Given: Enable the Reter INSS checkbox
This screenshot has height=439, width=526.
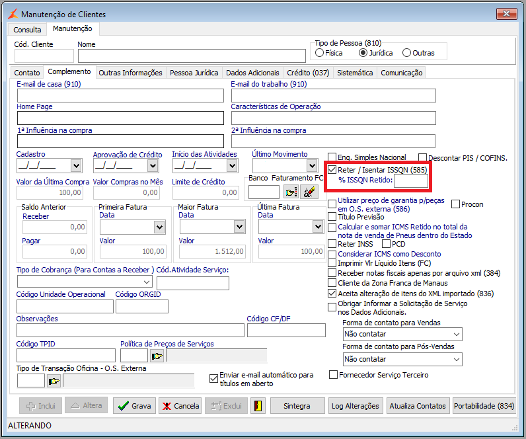Looking at the screenshot, I should pos(332,244).
